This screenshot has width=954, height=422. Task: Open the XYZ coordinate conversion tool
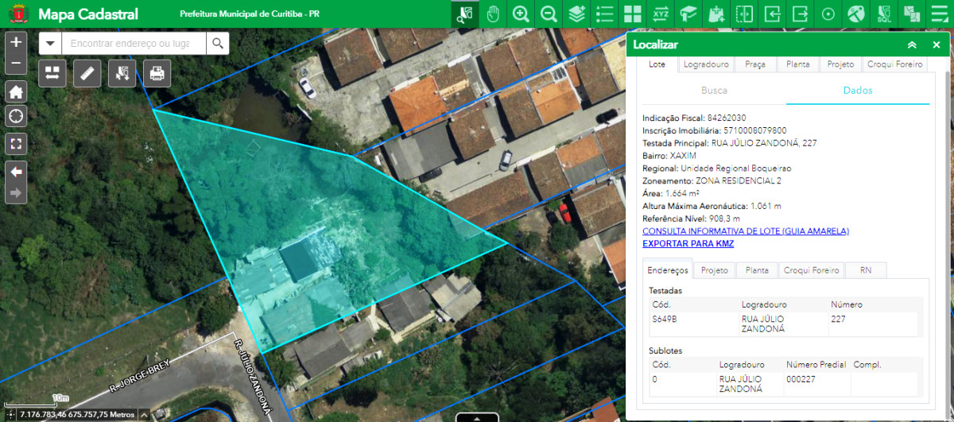tap(661, 14)
